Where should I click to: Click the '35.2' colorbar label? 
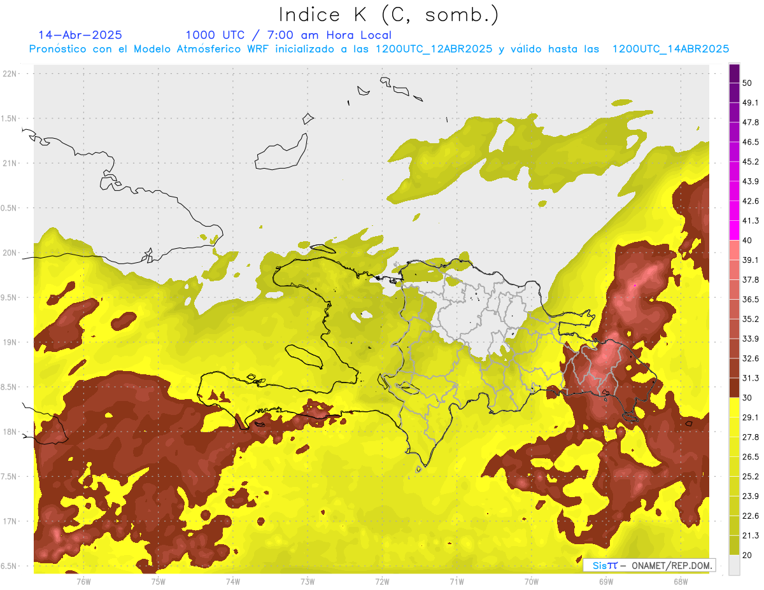click(x=750, y=319)
